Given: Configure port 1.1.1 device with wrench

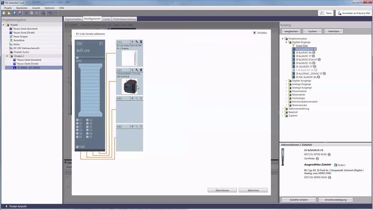Looking at the screenshot, I should coord(137,42).
